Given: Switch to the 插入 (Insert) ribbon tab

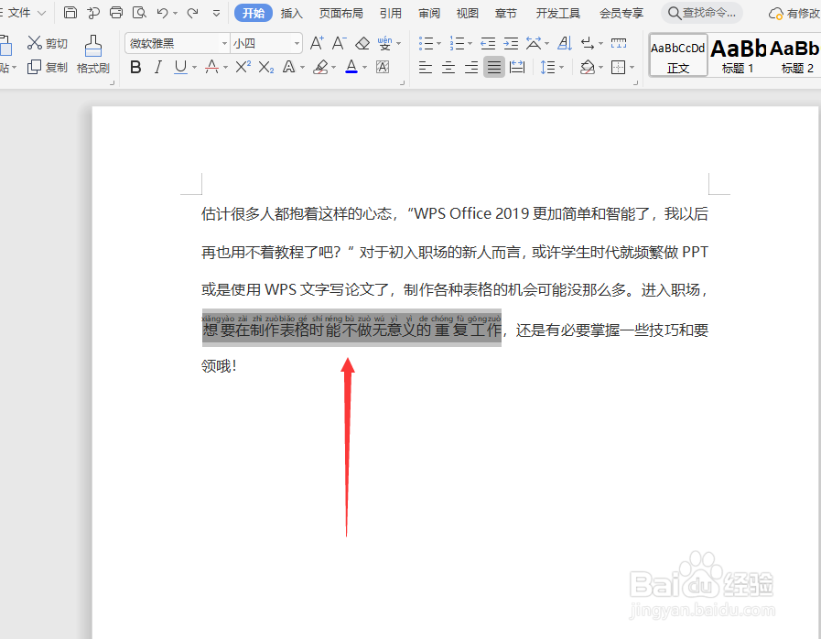Looking at the screenshot, I should [x=291, y=13].
